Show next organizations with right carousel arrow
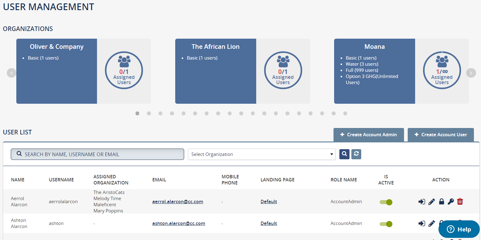 [471, 73]
